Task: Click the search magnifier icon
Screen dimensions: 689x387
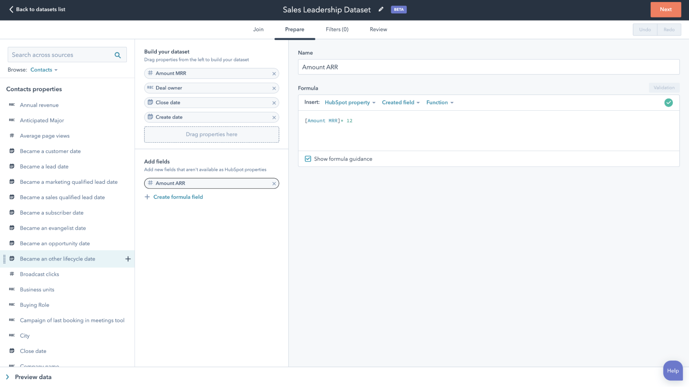Action: (118, 55)
